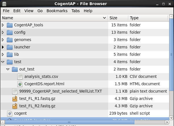
Task: Collapse the test folder tree
Action: click(3, 62)
